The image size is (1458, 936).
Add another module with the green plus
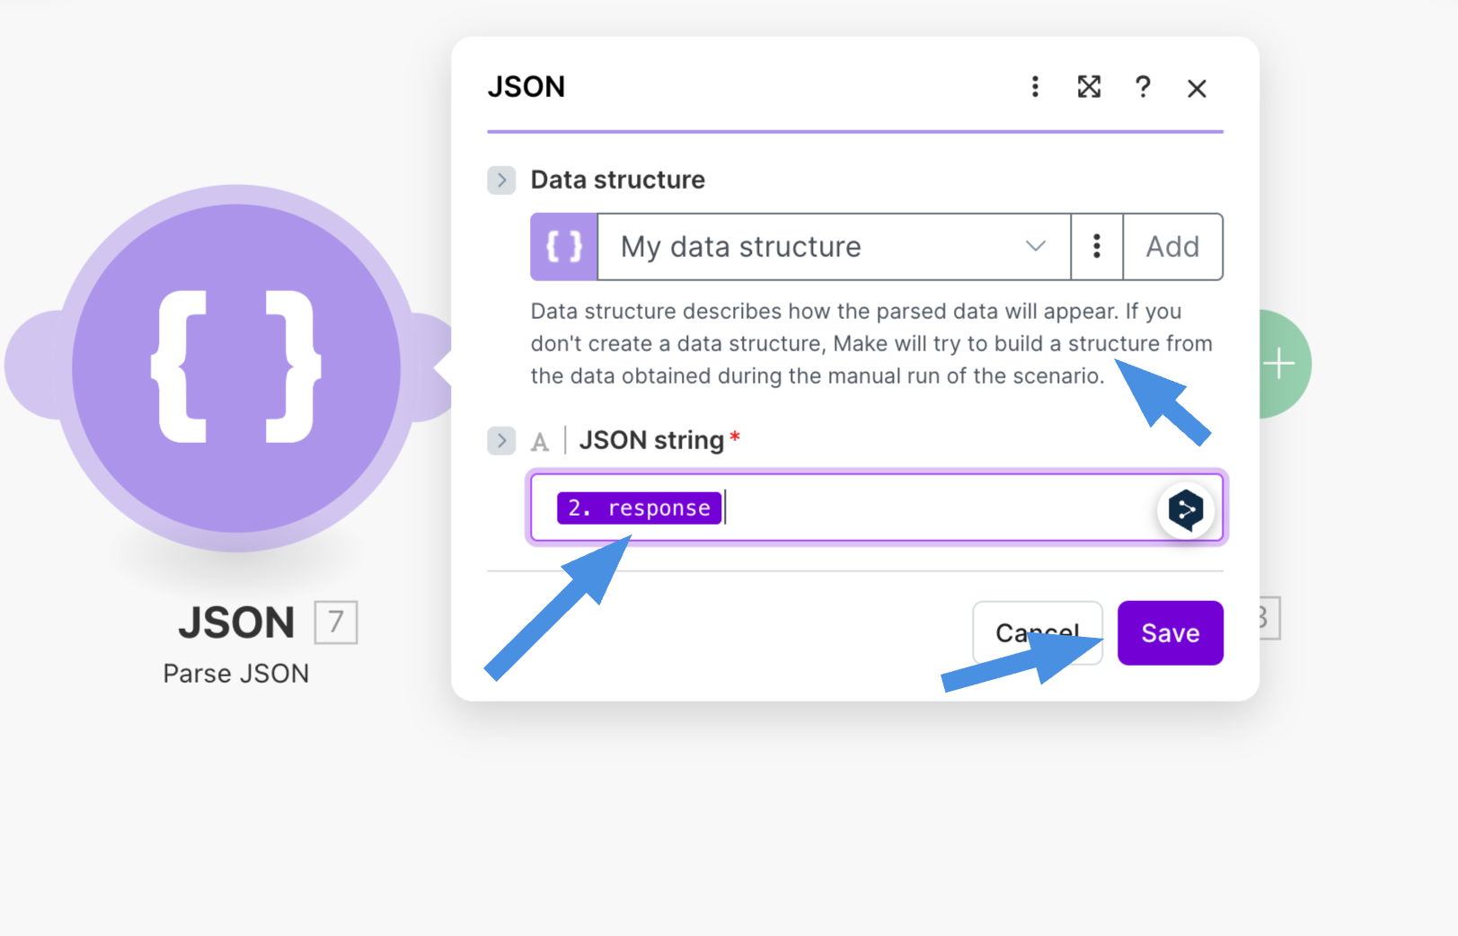coord(1280,364)
